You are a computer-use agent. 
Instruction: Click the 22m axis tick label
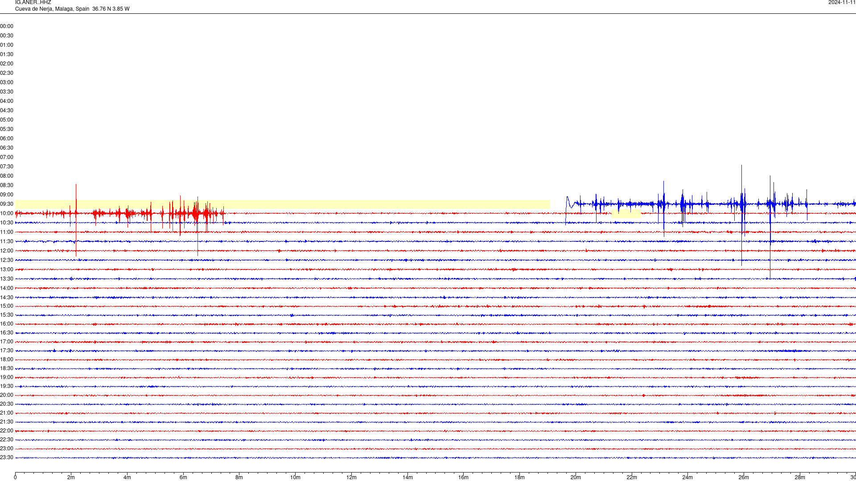click(632, 477)
